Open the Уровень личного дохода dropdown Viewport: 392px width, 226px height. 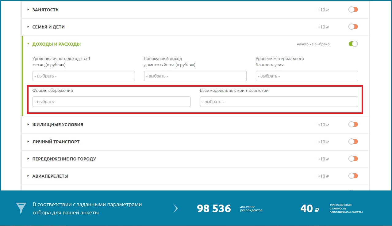(x=83, y=76)
